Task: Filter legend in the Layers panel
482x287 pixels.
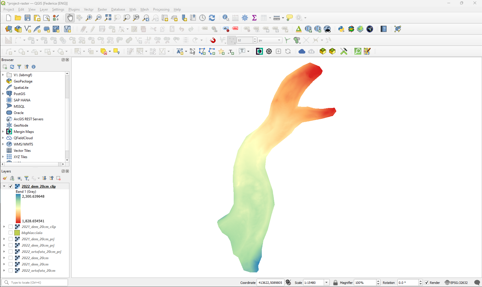Action: tap(27, 178)
